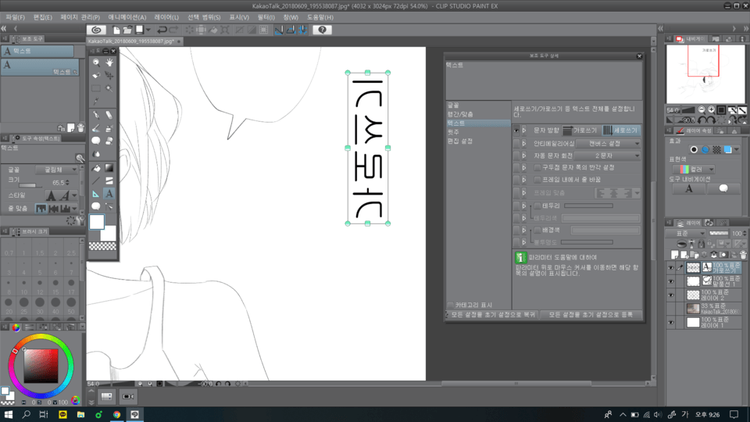Enable the 테두리 checkbox
Viewport: 750px width, 422px height.
coord(537,206)
